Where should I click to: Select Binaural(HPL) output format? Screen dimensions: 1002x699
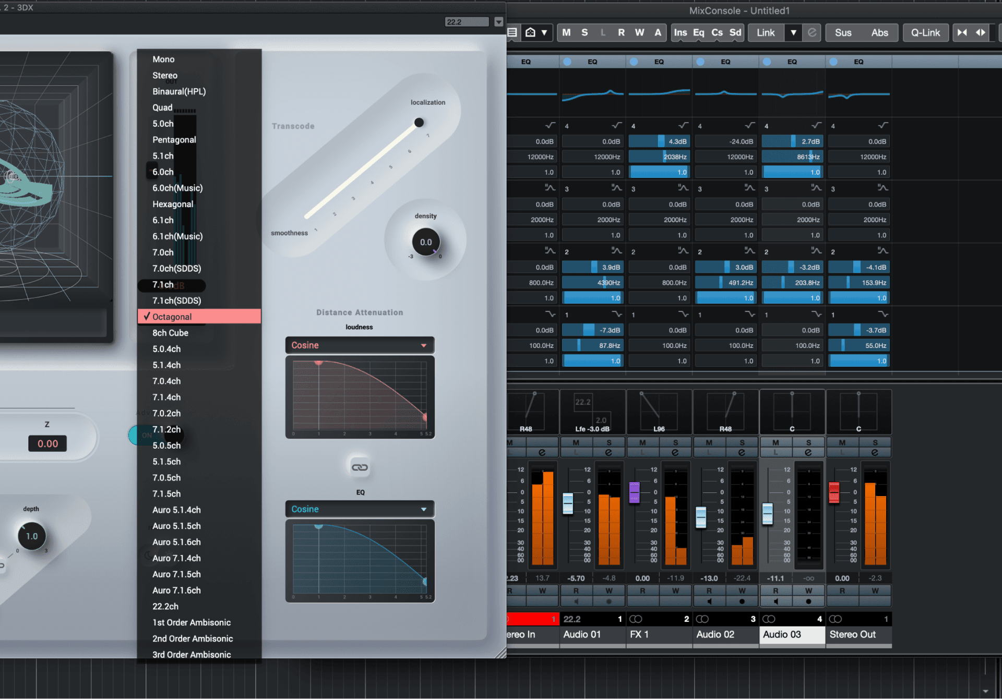(179, 91)
